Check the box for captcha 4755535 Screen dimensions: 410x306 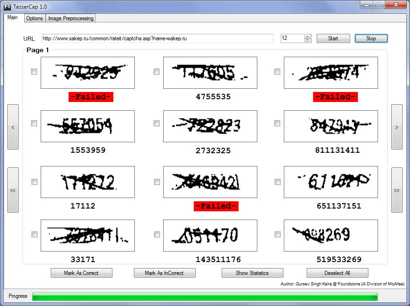(157, 72)
